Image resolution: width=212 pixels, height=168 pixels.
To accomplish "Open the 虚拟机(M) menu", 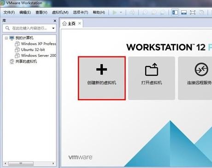I will point(60,12).
